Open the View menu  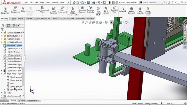pos(36,2)
